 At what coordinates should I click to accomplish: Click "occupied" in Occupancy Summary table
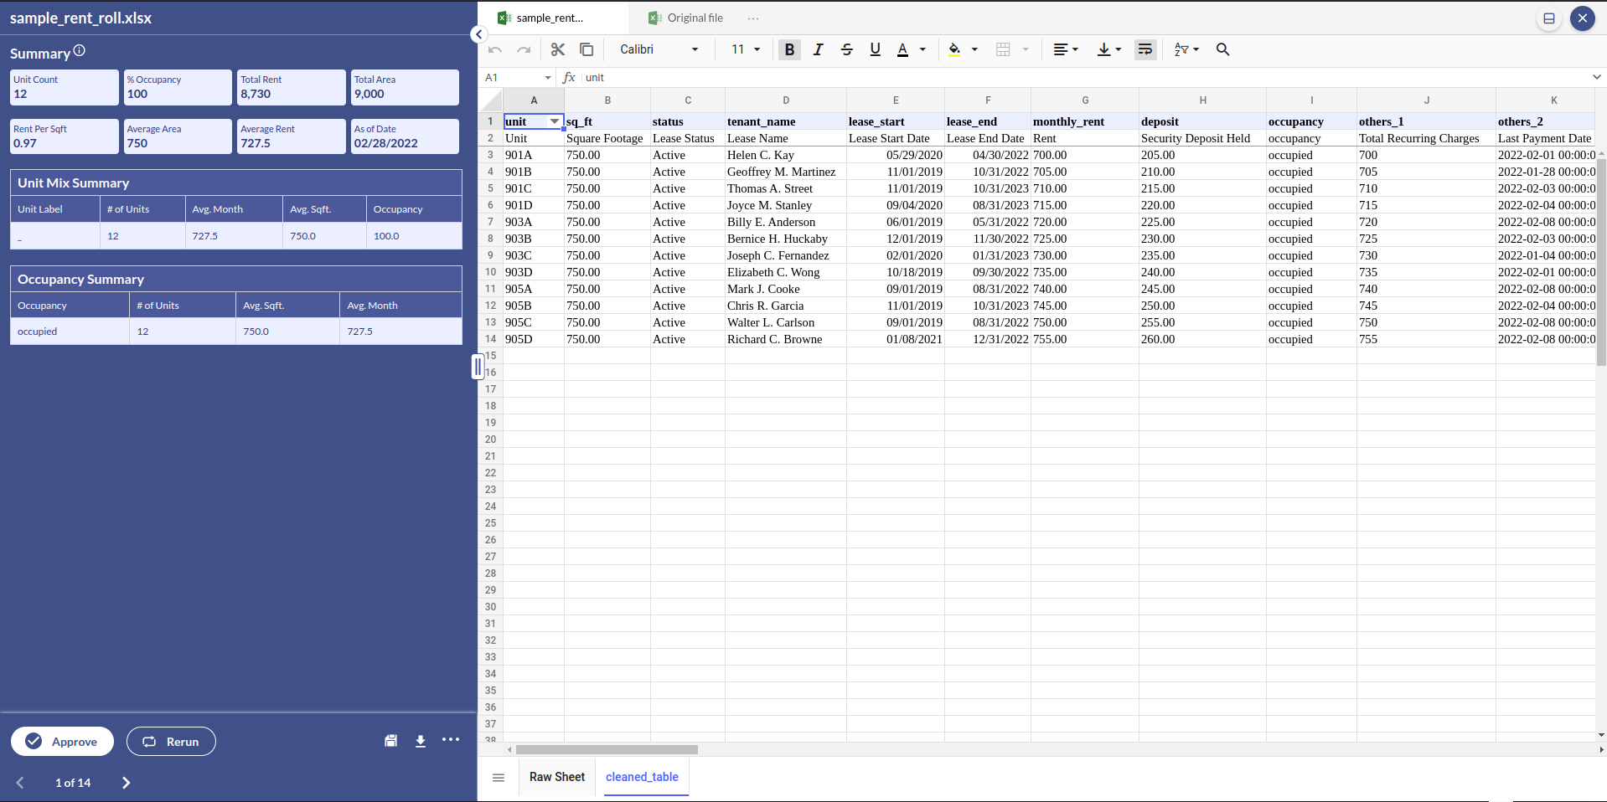(x=38, y=332)
